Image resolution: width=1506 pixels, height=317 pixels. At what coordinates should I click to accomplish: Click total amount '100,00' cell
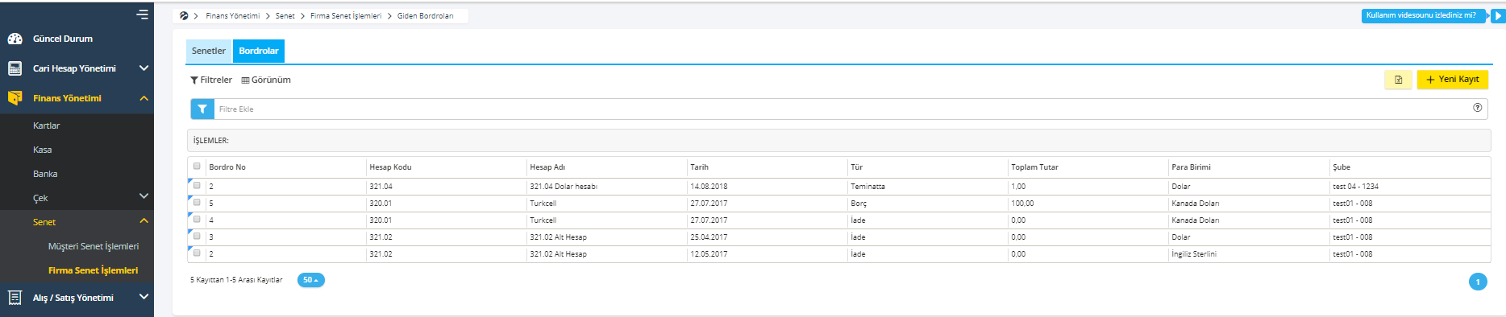pyautogui.click(x=1022, y=204)
